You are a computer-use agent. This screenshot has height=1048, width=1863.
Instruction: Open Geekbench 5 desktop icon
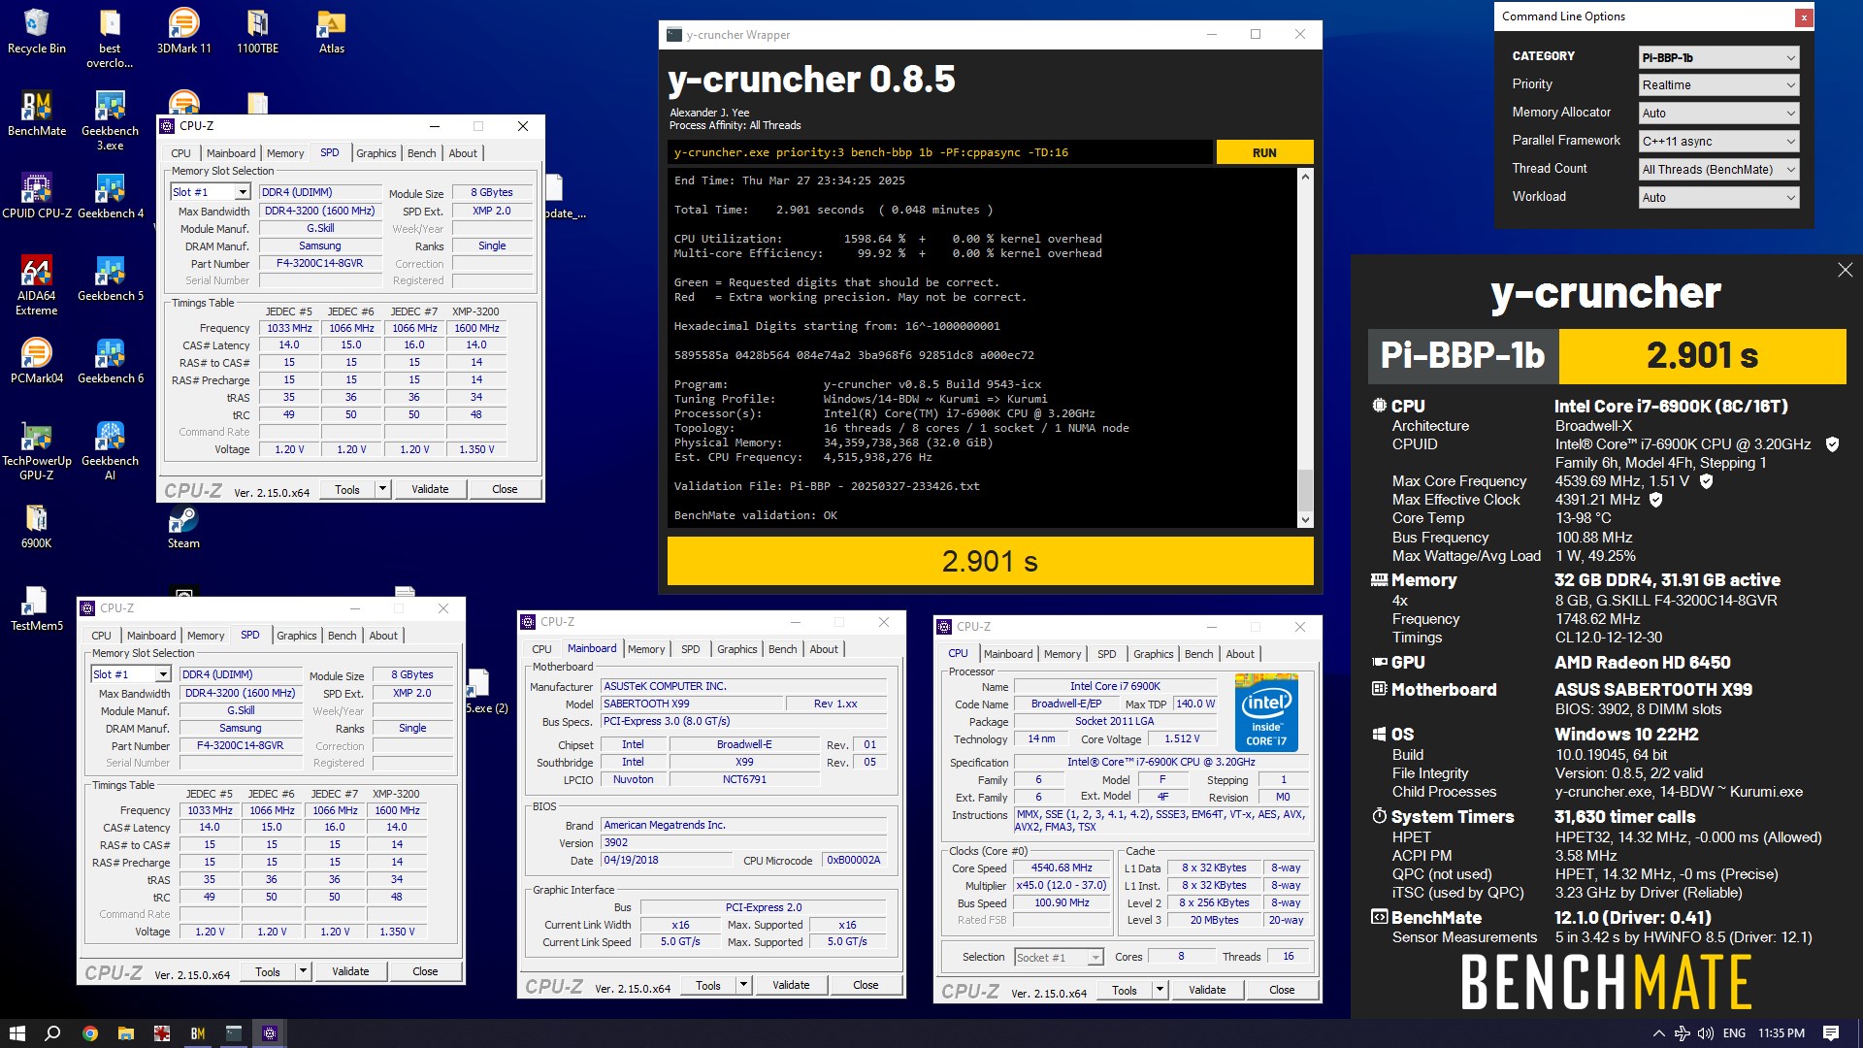click(x=110, y=278)
